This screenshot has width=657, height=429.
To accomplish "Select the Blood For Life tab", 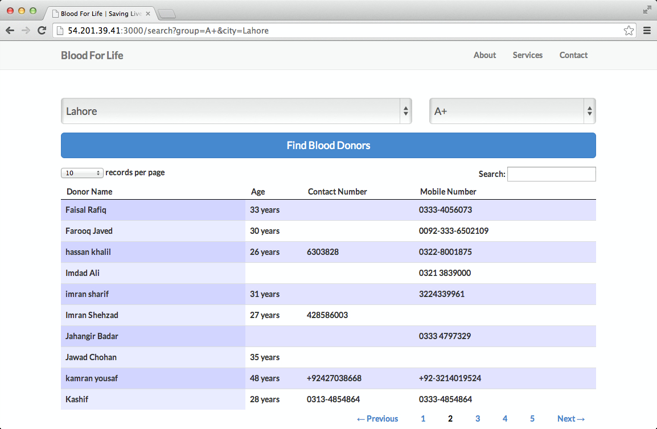I will pos(101,14).
